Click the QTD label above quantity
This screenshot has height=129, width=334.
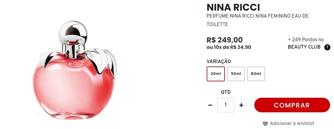click(225, 92)
